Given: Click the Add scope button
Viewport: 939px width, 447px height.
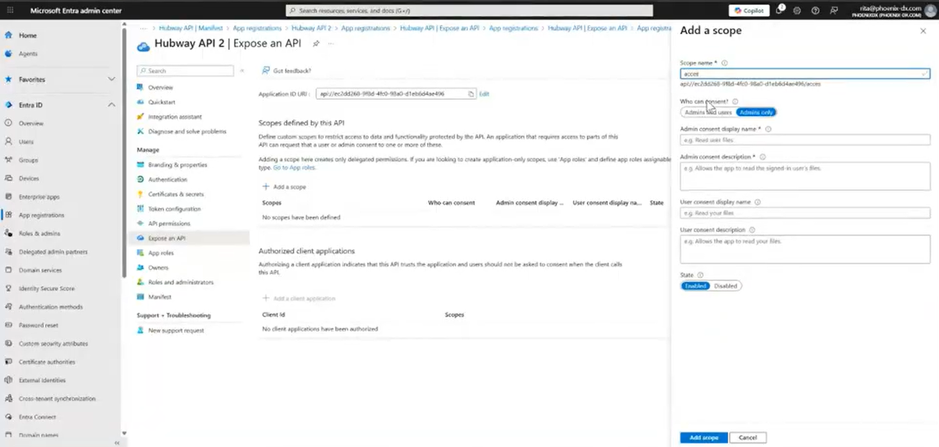Looking at the screenshot, I should (703, 437).
